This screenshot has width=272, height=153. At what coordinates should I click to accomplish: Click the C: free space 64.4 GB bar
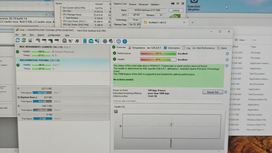42,92
